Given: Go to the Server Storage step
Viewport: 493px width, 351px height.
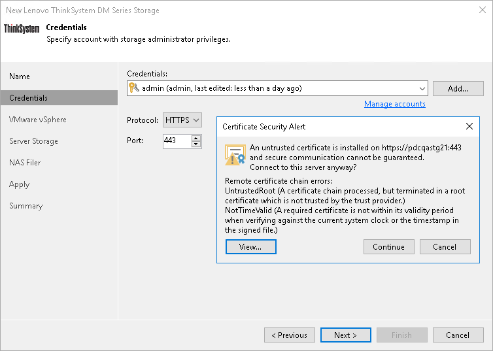Looking at the screenshot, I should 33,141.
